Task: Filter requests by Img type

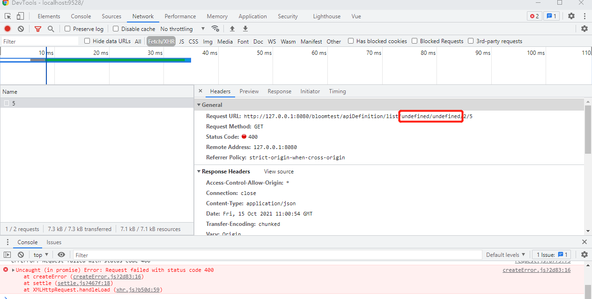Action: coord(208,41)
